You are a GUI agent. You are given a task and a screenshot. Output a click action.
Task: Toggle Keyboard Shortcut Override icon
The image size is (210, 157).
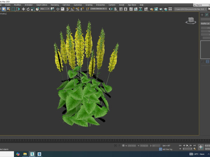click(63, 9)
